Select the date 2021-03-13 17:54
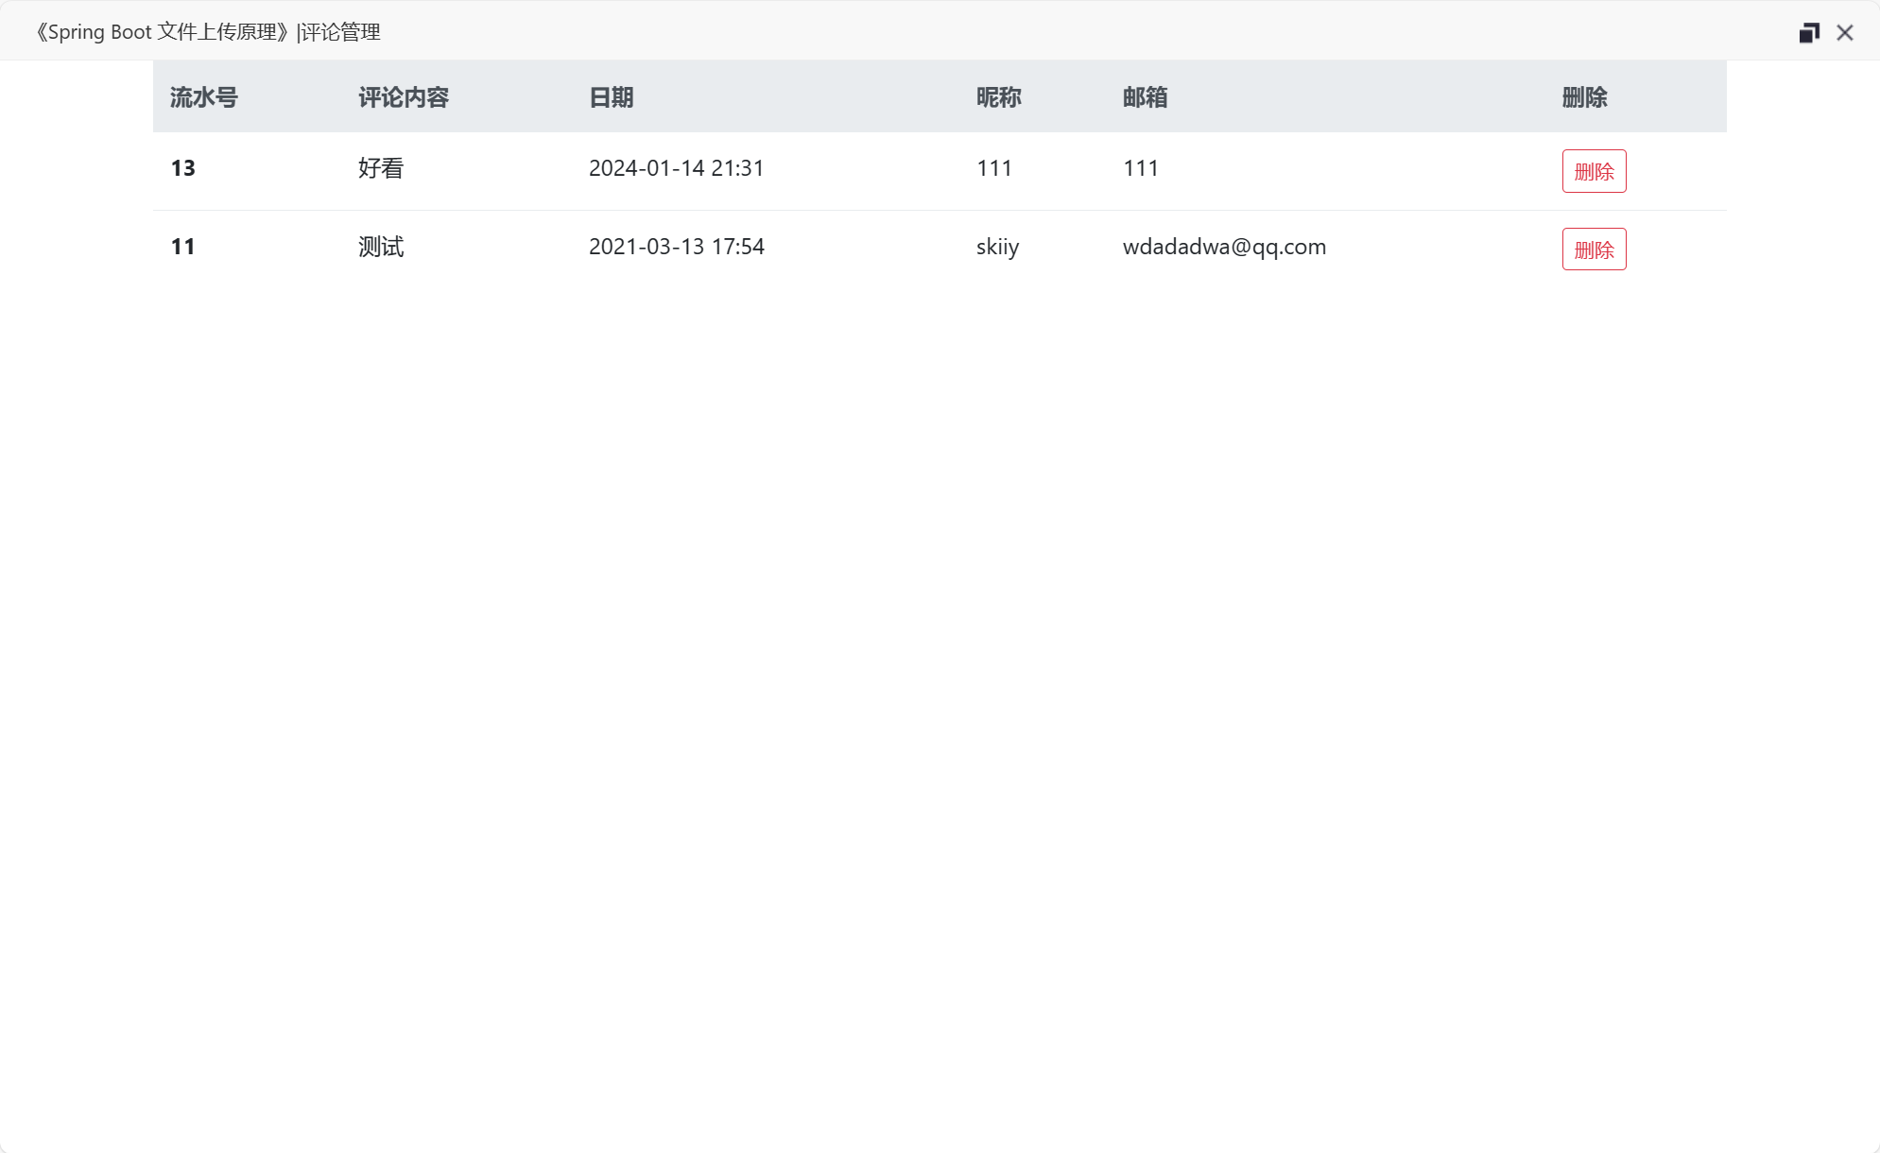The image size is (1880, 1153). click(677, 247)
